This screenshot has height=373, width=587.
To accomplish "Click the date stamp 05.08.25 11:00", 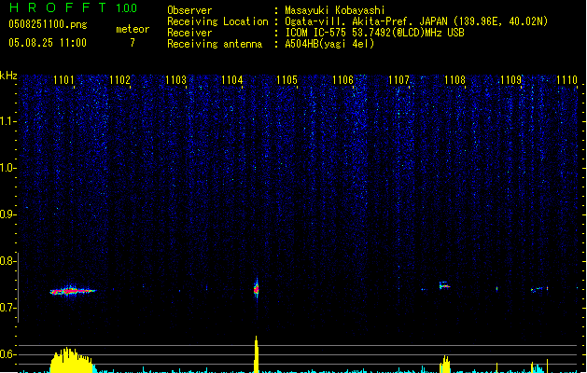I will coord(48,43).
